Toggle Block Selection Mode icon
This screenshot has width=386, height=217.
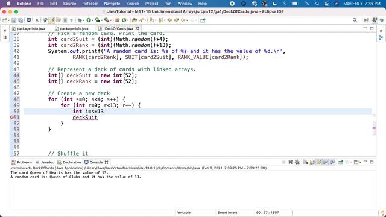[65, 20]
